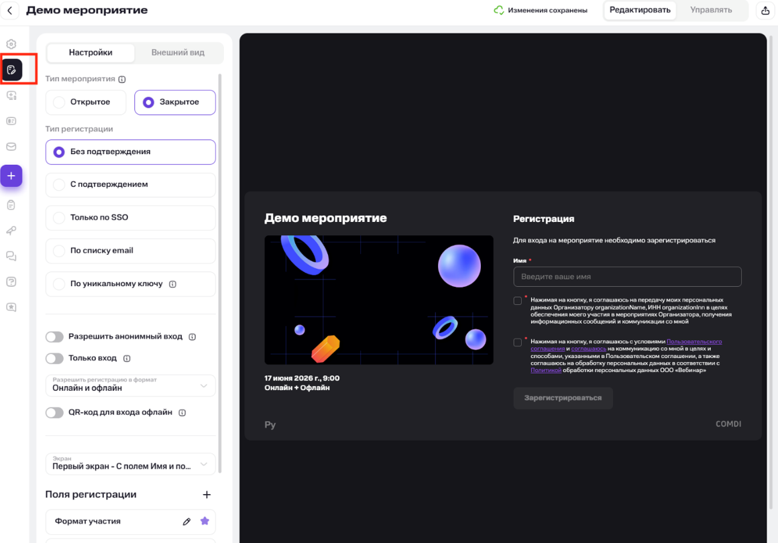The height and width of the screenshot is (543, 778).
Task: Expand the Онлайн и офлайн format dropdown
Action: (x=130, y=385)
